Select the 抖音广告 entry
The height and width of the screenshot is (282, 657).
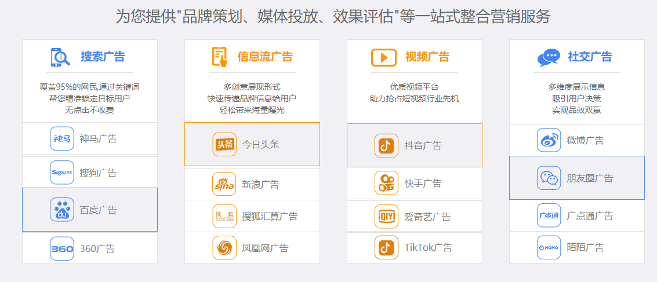pyautogui.click(x=415, y=145)
